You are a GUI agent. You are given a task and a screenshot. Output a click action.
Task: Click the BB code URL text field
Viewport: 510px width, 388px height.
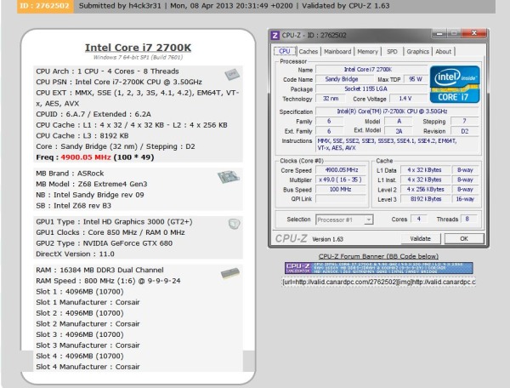click(378, 282)
